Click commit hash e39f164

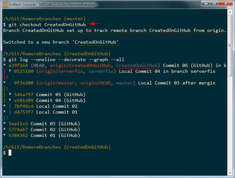18,65
